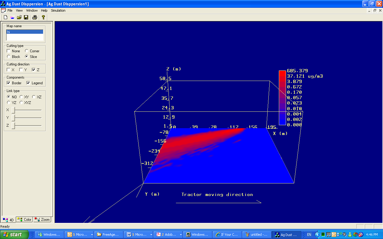This screenshot has width=383, height=239.
Task: Click the New document toolbar icon
Action: pyautogui.click(x=5, y=17)
